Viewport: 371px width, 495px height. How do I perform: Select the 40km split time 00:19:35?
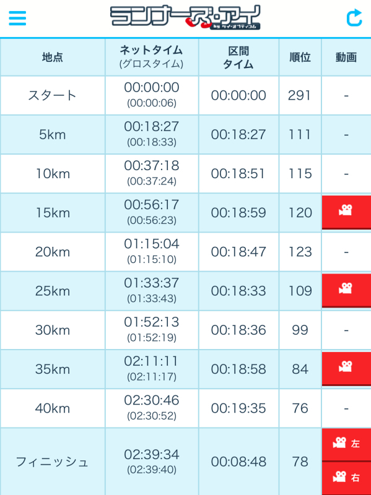(x=238, y=408)
